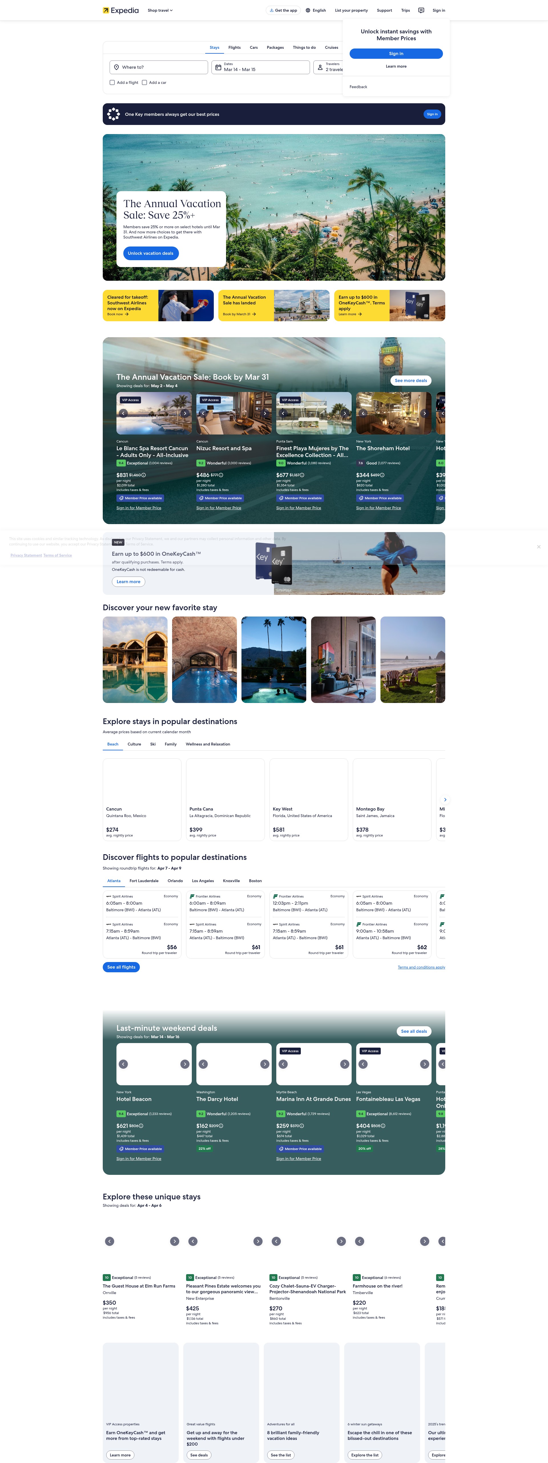The width and height of the screenshot is (548, 1463).
Task: Click the Sign in button in Member Prices popup
Action: point(396,53)
